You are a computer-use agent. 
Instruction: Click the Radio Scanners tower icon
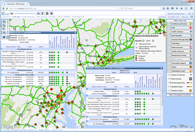click(191, 47)
